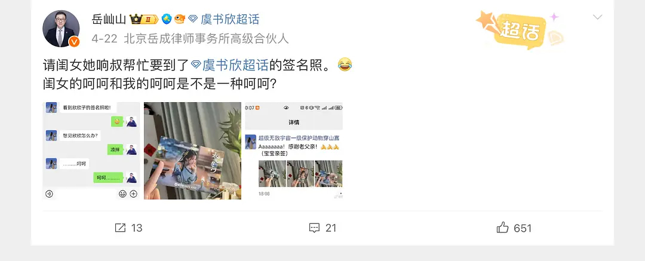This screenshot has width=645, height=261.
Task: Open the 详情 moments screenshot thumbnail
Action: (294, 151)
